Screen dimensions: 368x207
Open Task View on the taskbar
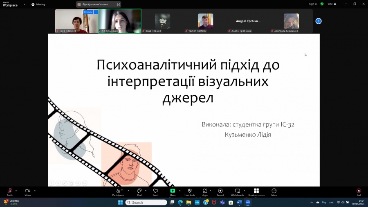[x=172, y=202]
